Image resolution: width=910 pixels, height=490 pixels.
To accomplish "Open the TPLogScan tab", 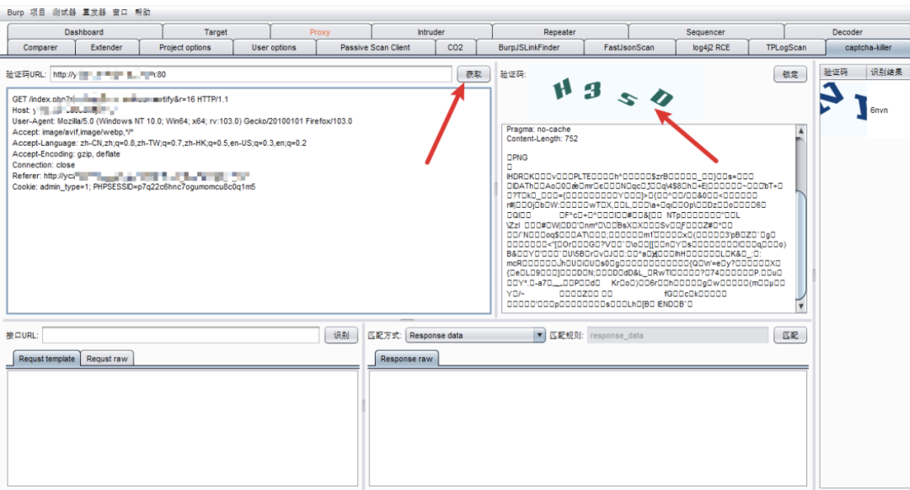I will pyautogui.click(x=786, y=47).
